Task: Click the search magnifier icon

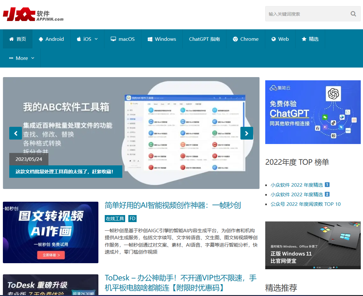Action: [353, 14]
